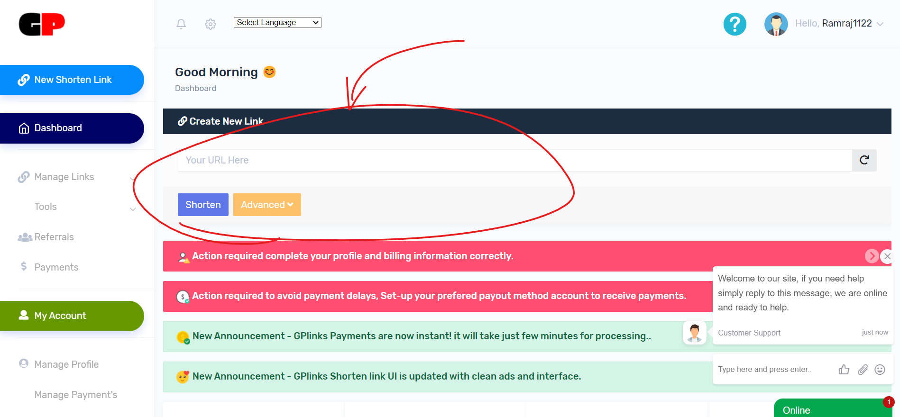Click the Your URL Here field
This screenshot has height=417, width=900.
(514, 160)
